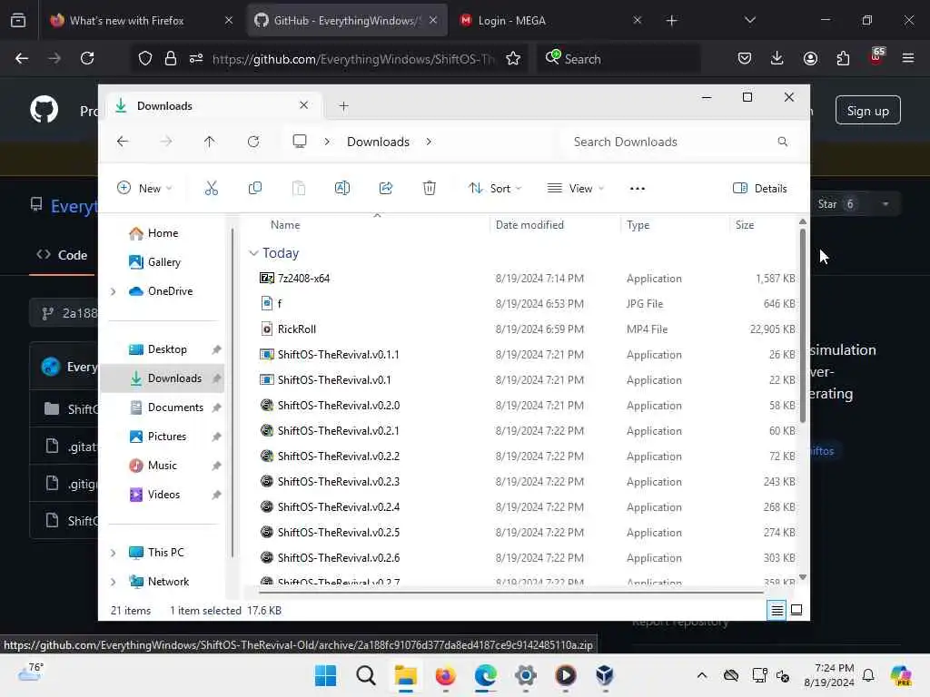
Task: Click the vertical scrollbar of file list
Action: pos(803,325)
